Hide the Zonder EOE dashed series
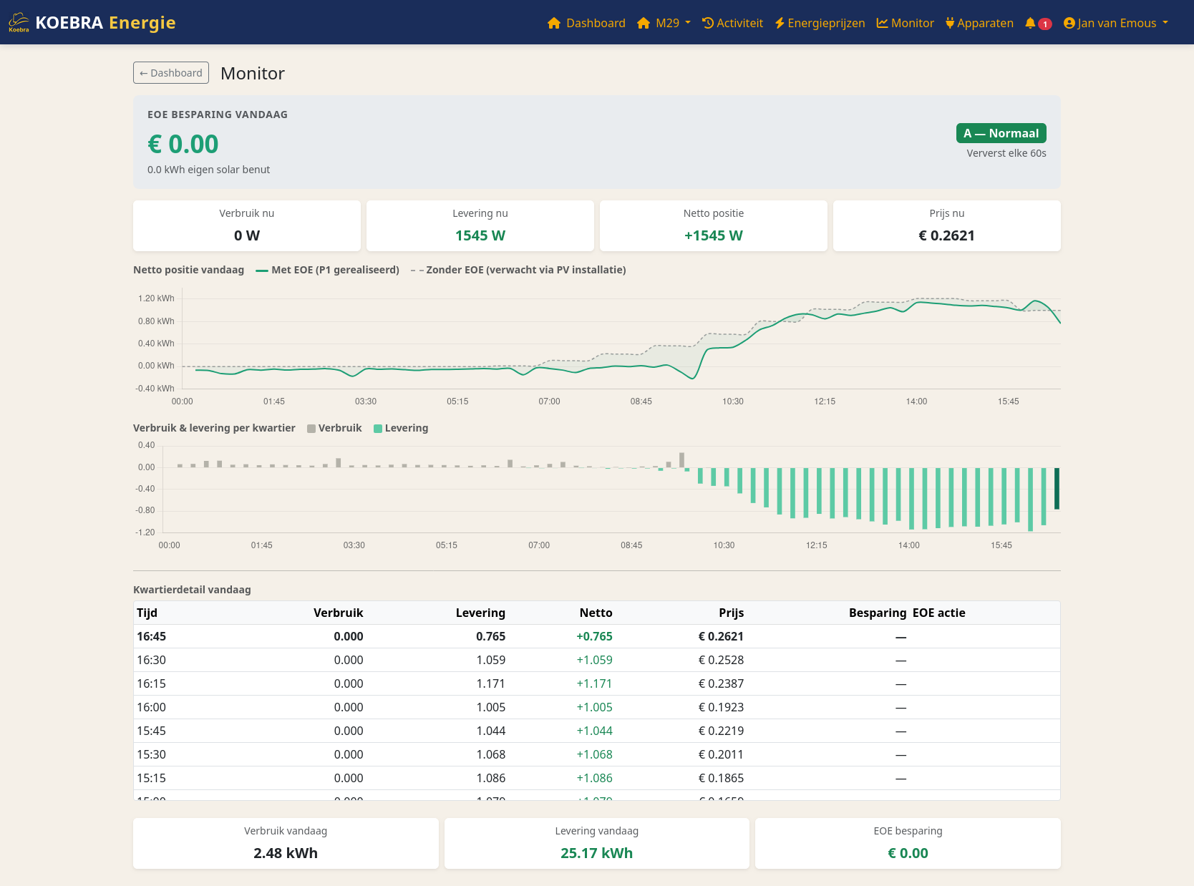Screen dimensions: 1194x886 tap(518, 270)
